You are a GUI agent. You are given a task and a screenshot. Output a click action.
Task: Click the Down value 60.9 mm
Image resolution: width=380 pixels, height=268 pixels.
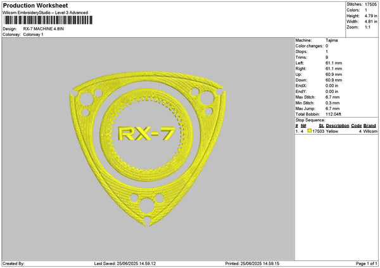[334, 80]
